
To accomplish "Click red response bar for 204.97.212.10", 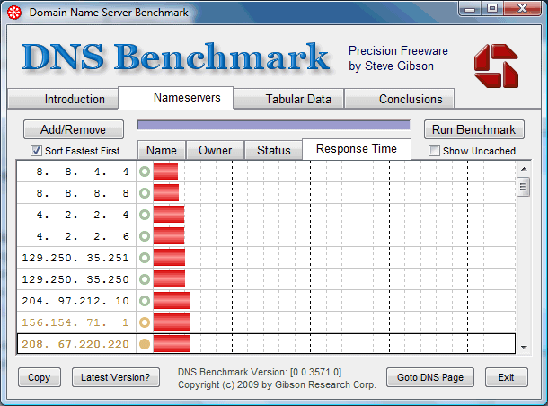I will click(172, 301).
